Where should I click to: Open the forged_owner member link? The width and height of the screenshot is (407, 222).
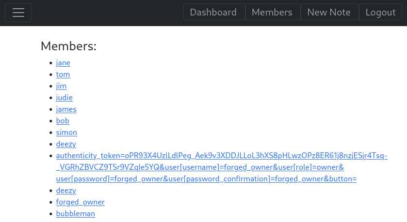80,202
